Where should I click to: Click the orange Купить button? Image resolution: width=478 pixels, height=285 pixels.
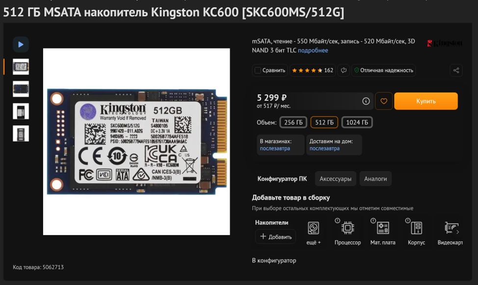[x=426, y=101]
